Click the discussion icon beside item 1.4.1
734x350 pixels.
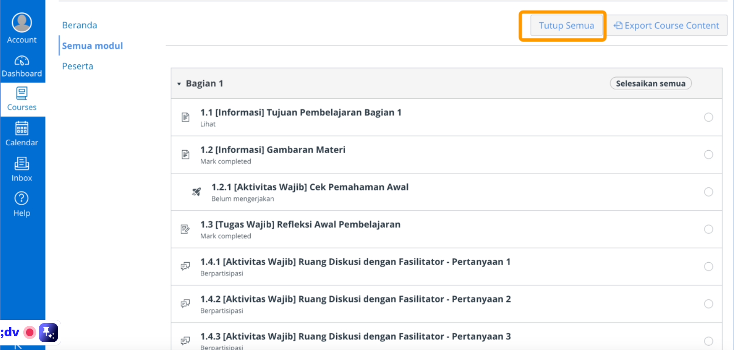(185, 266)
